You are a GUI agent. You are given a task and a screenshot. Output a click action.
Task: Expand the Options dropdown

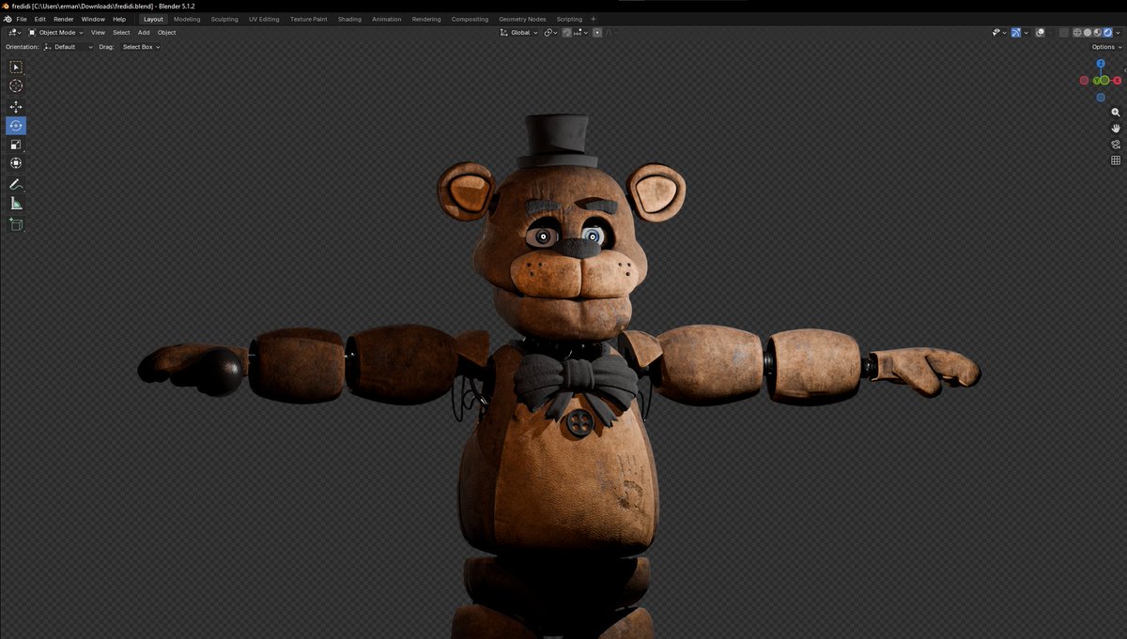1106,47
